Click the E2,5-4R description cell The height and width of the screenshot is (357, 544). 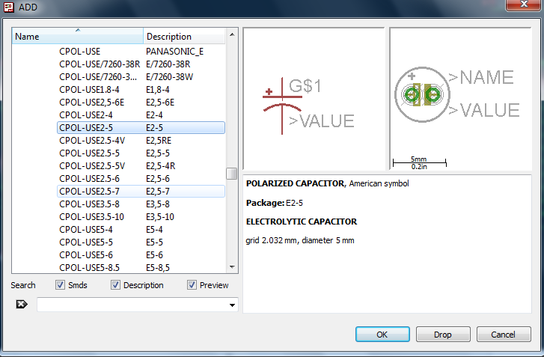(x=160, y=166)
